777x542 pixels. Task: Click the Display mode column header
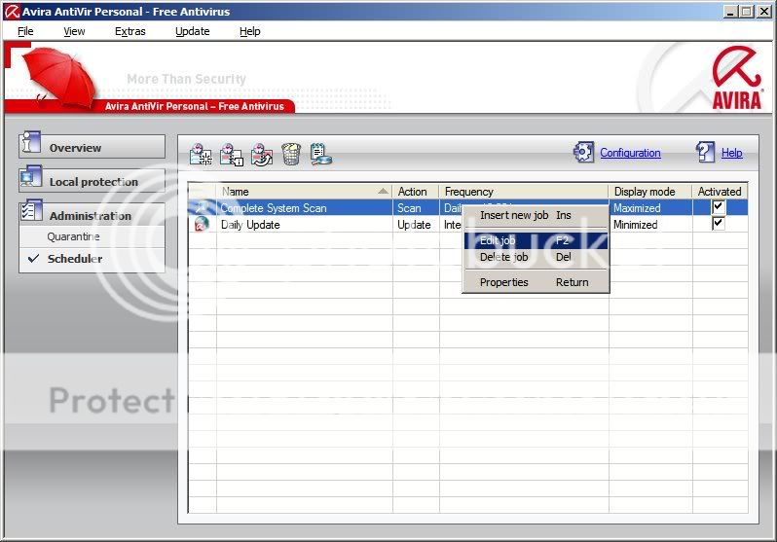(649, 192)
